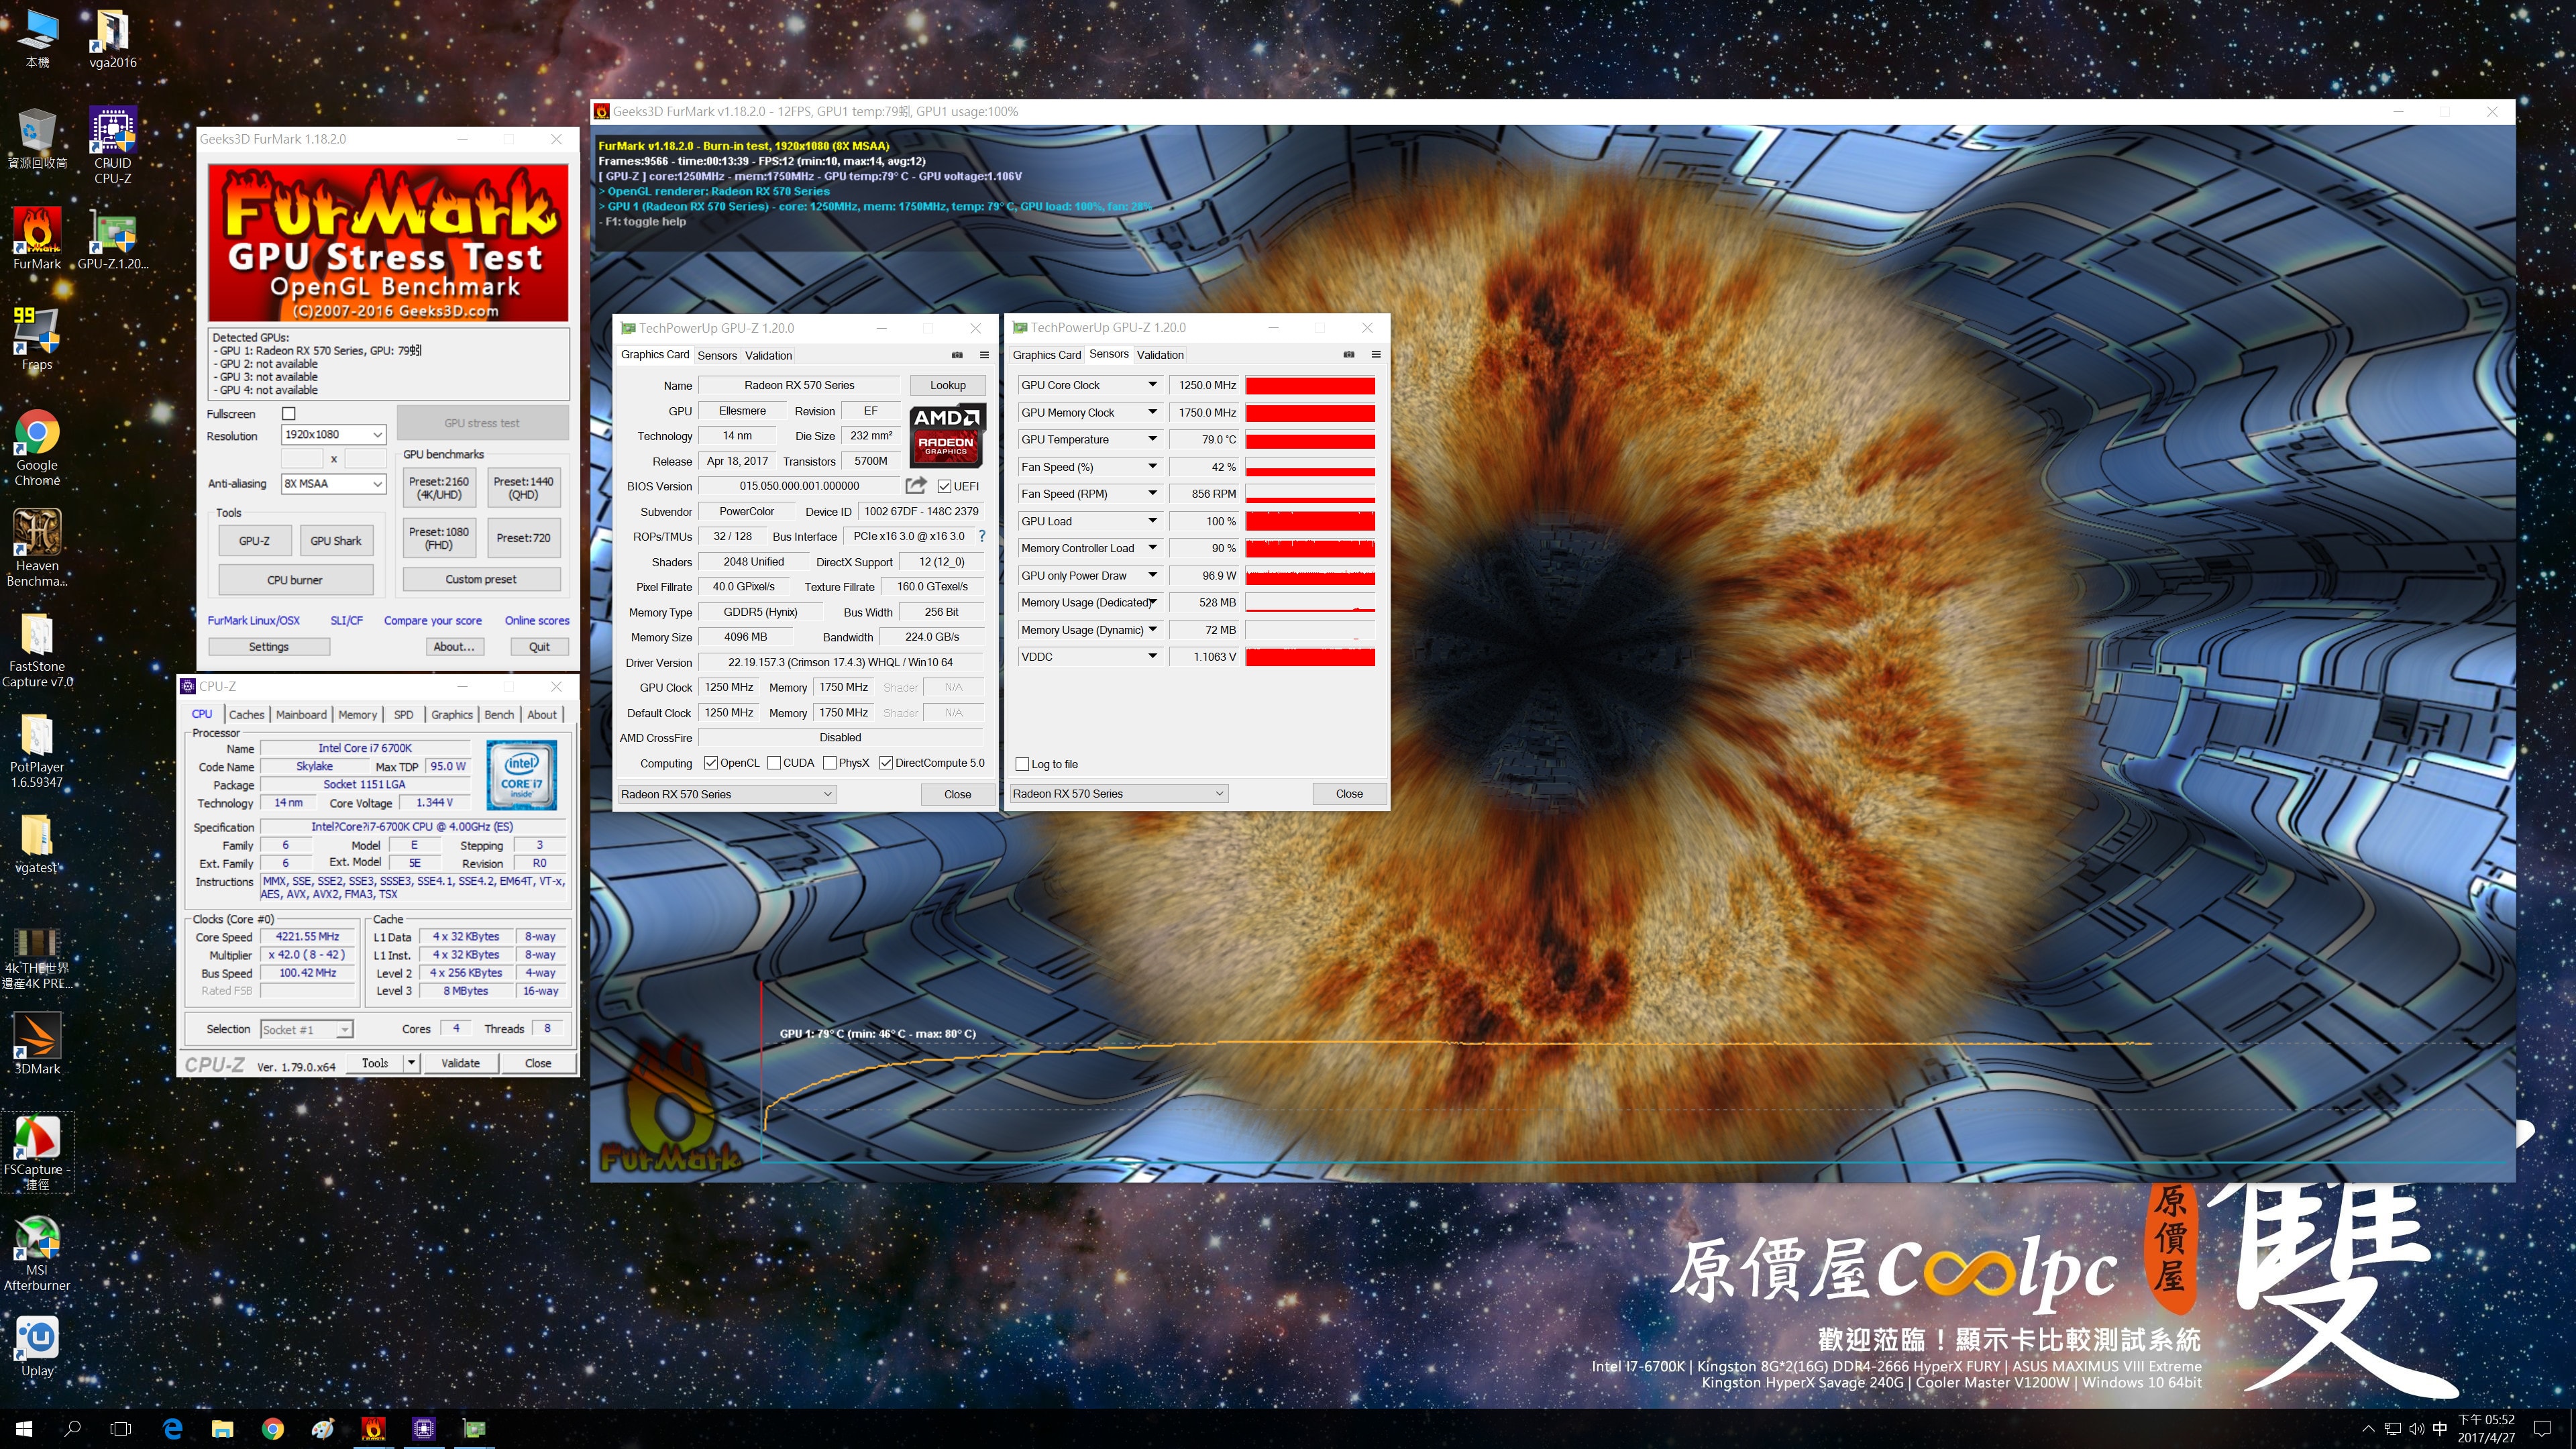Image resolution: width=2576 pixels, height=1449 pixels.
Task: Open the Compare your score link
Action: pos(433,621)
